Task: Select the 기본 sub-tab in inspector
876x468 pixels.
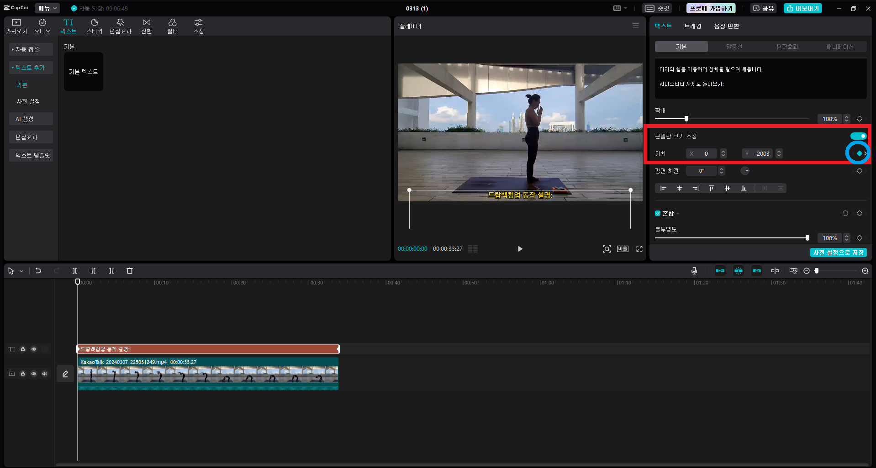Action: 681,47
